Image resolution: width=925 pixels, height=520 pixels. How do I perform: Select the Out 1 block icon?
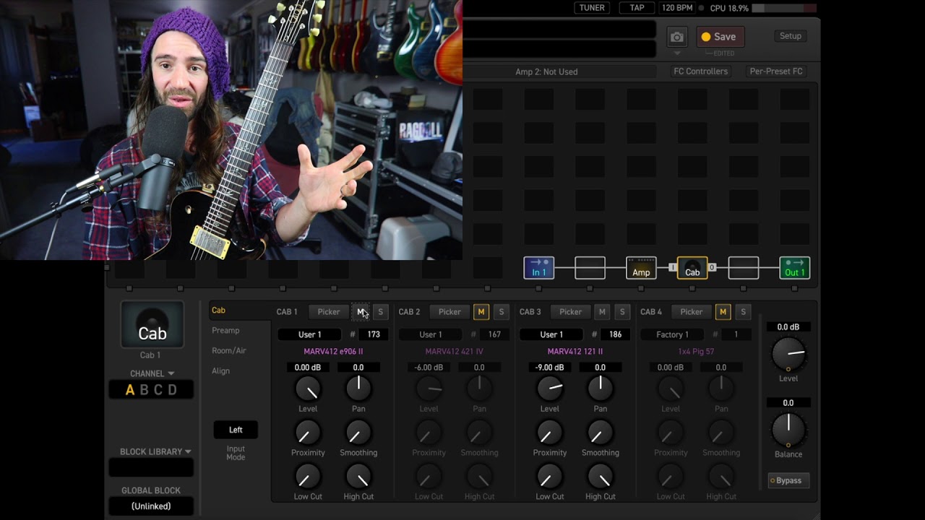coord(794,268)
